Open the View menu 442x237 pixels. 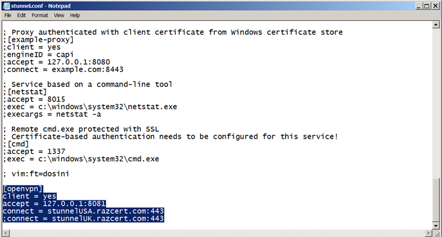click(59, 15)
